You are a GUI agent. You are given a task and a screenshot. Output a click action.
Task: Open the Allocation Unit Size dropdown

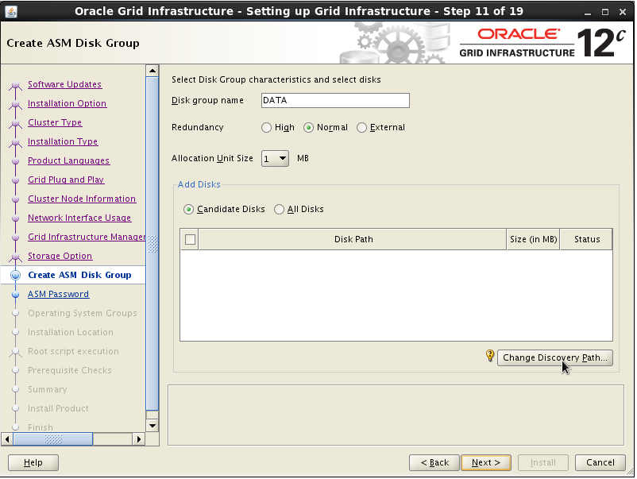pos(275,158)
